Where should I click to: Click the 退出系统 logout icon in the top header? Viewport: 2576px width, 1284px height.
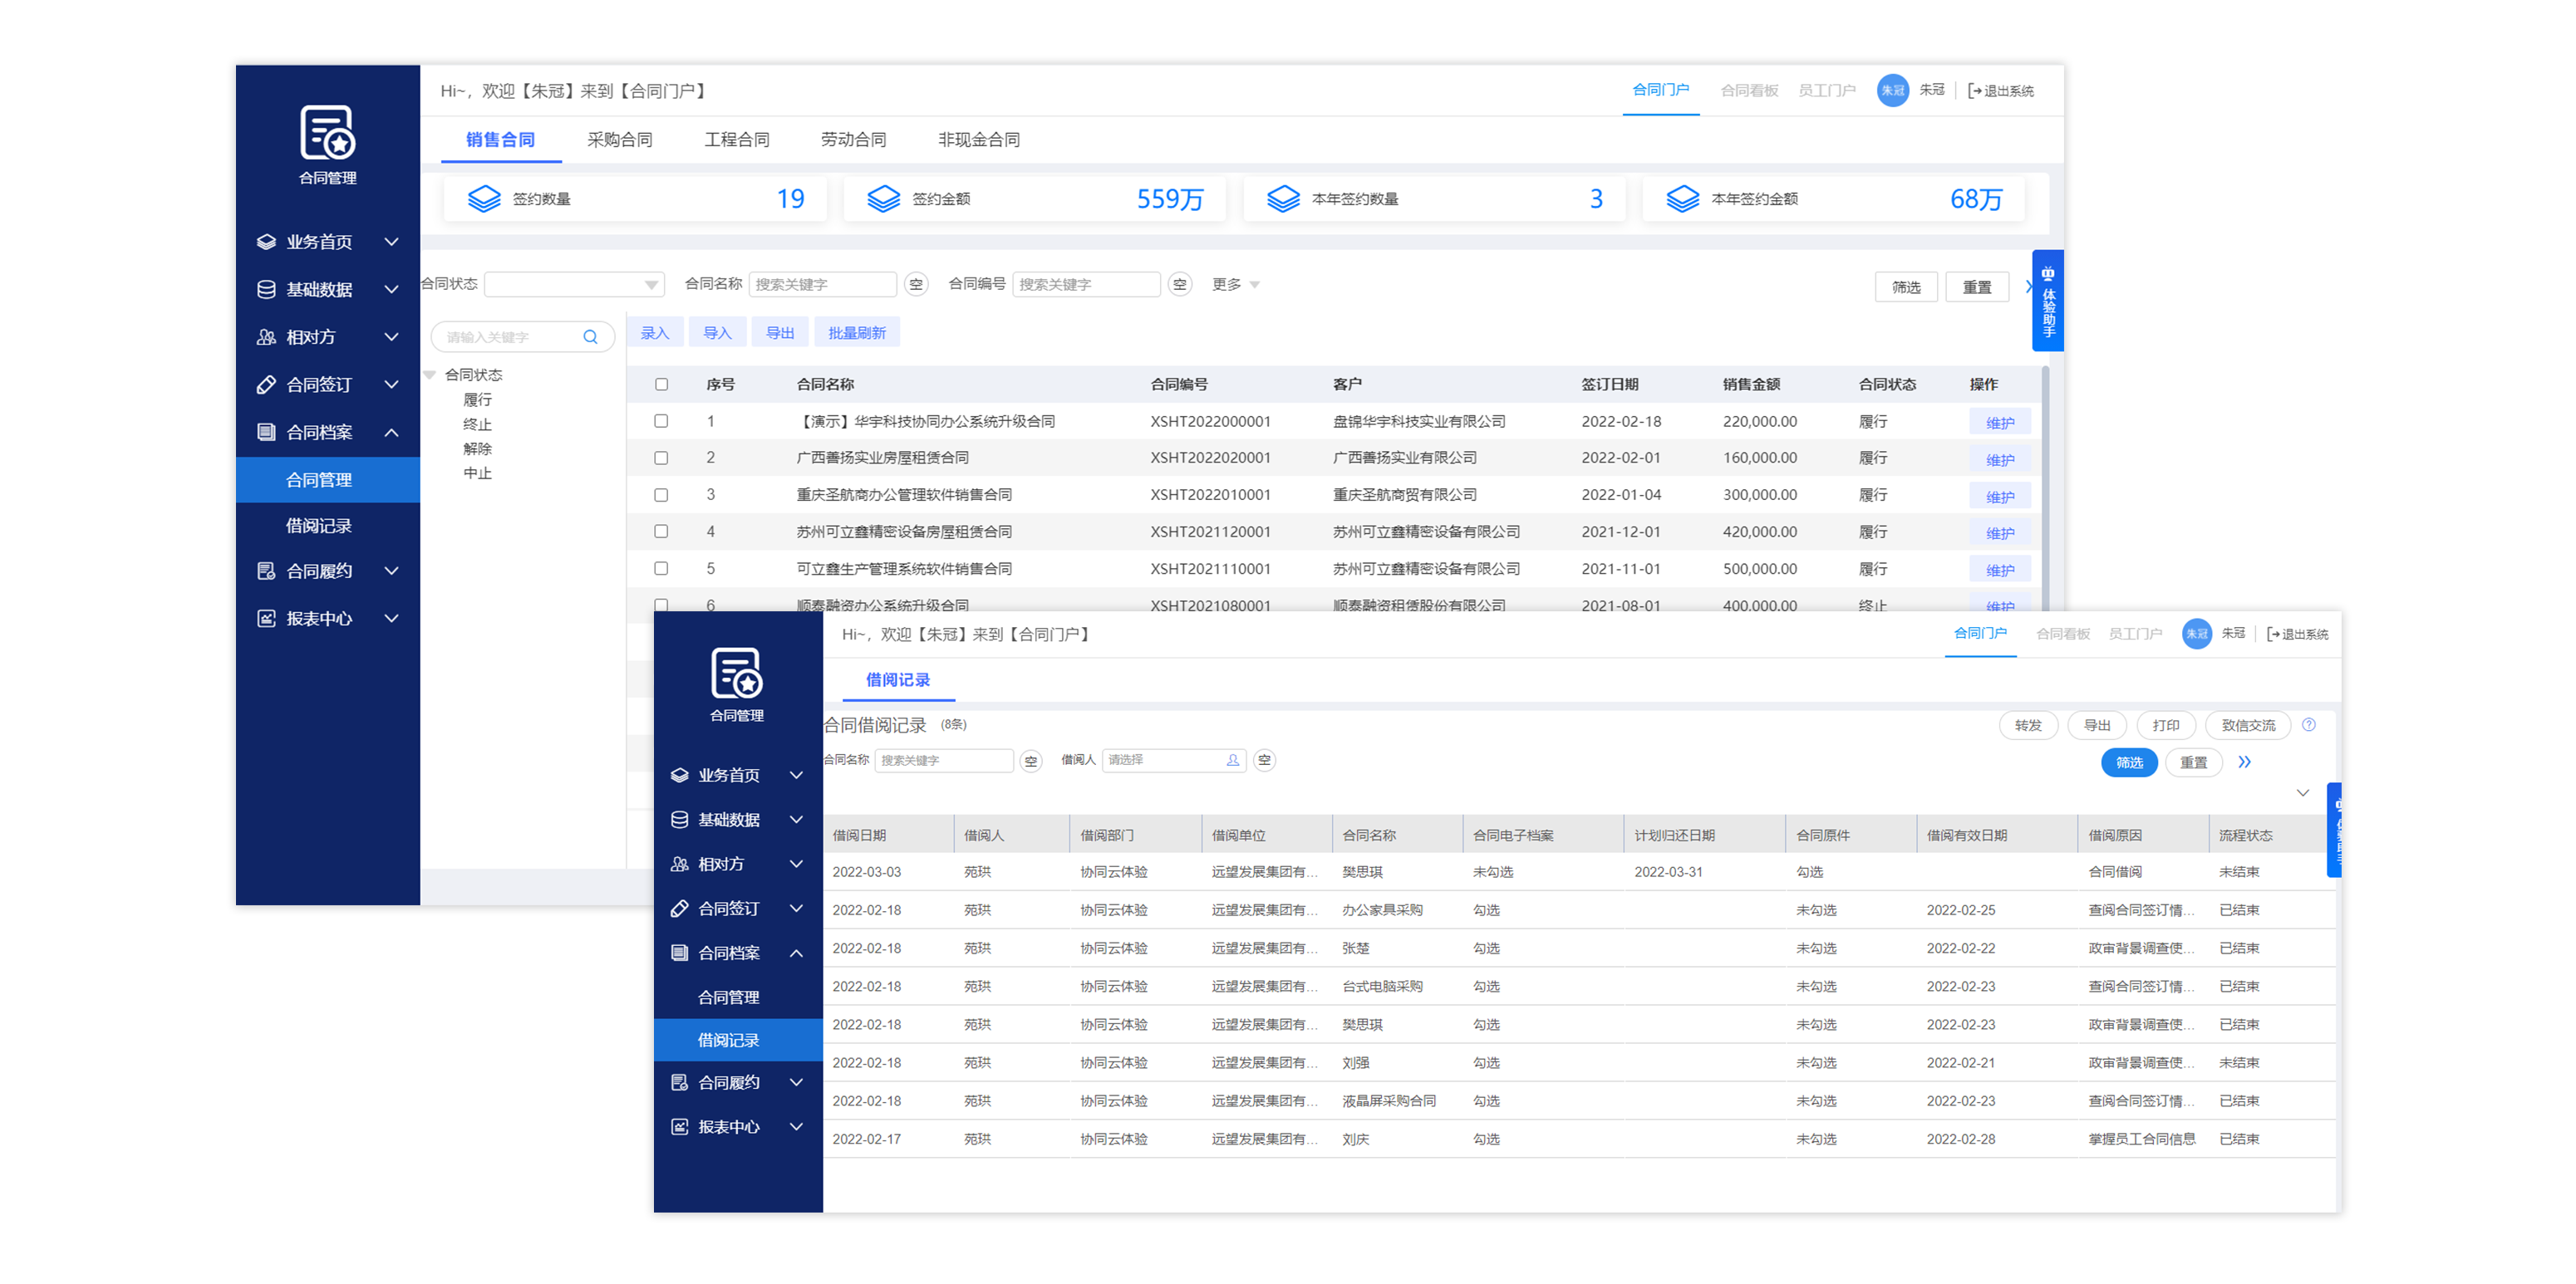pos(1975,91)
